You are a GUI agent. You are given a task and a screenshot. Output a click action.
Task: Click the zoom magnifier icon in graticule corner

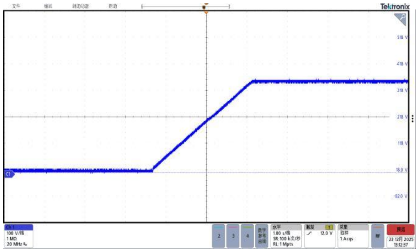pos(401,19)
